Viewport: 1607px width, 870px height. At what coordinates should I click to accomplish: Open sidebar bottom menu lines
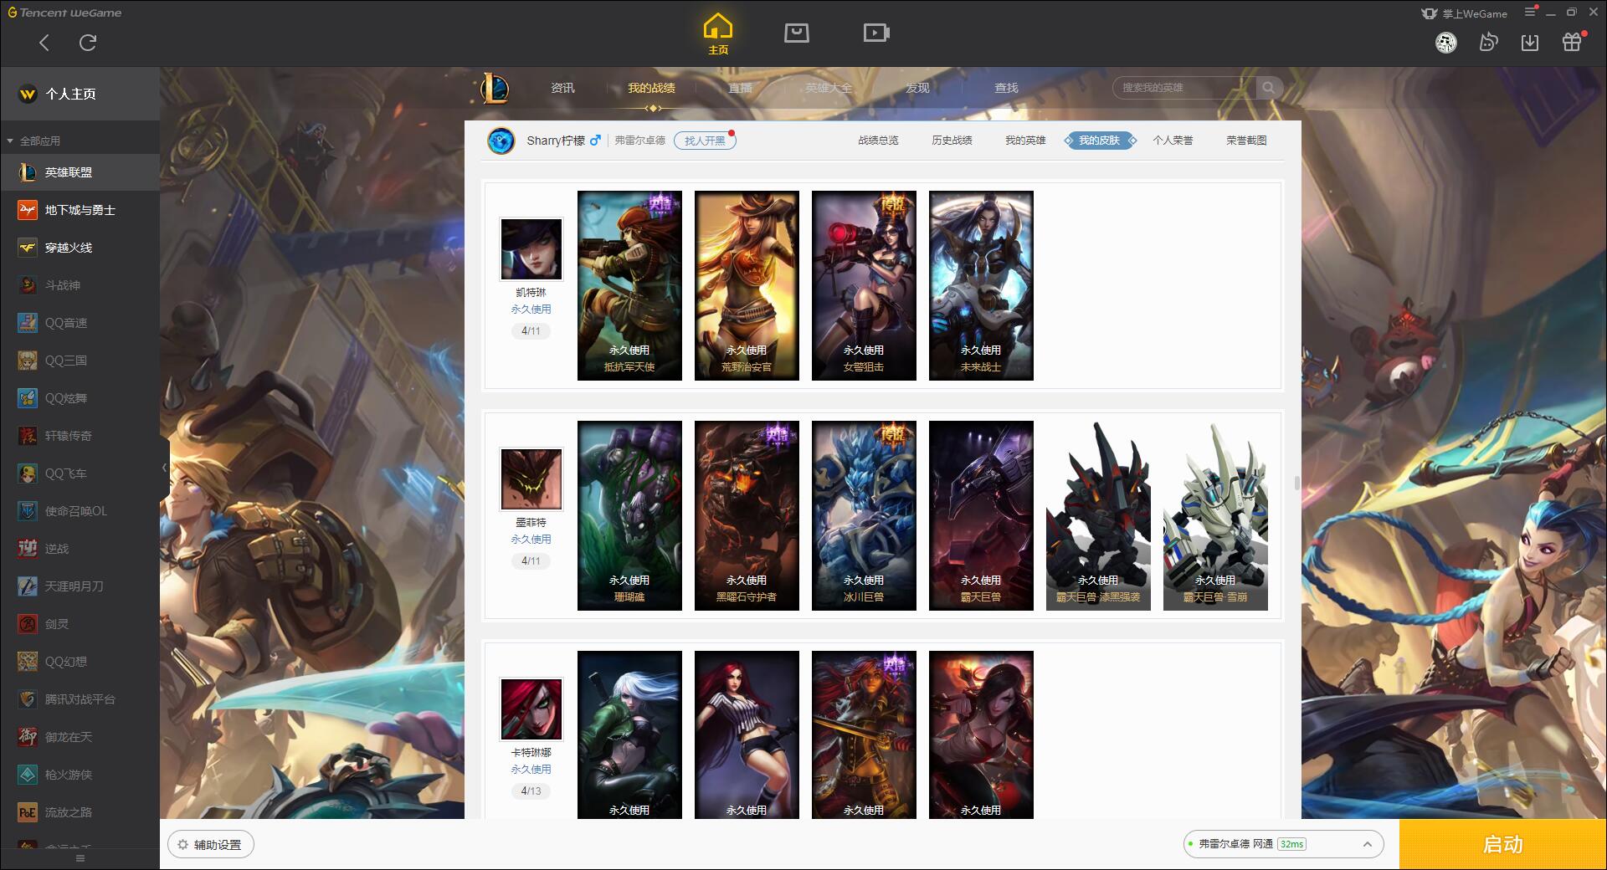[x=80, y=858]
